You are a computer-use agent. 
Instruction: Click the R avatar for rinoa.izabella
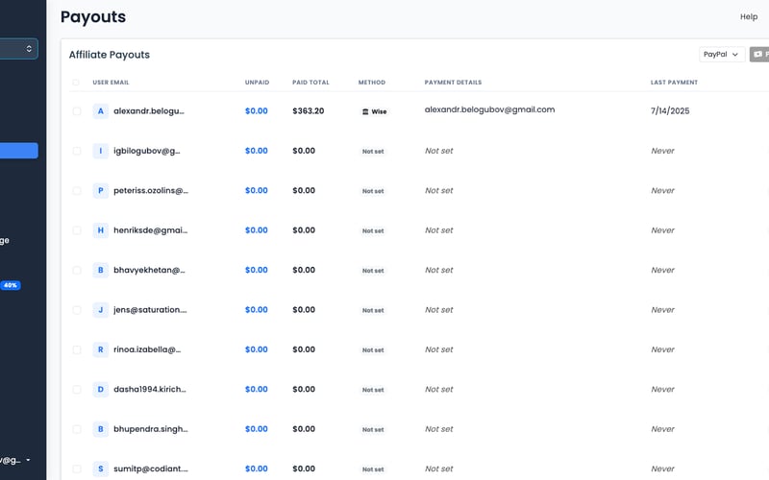pos(101,349)
